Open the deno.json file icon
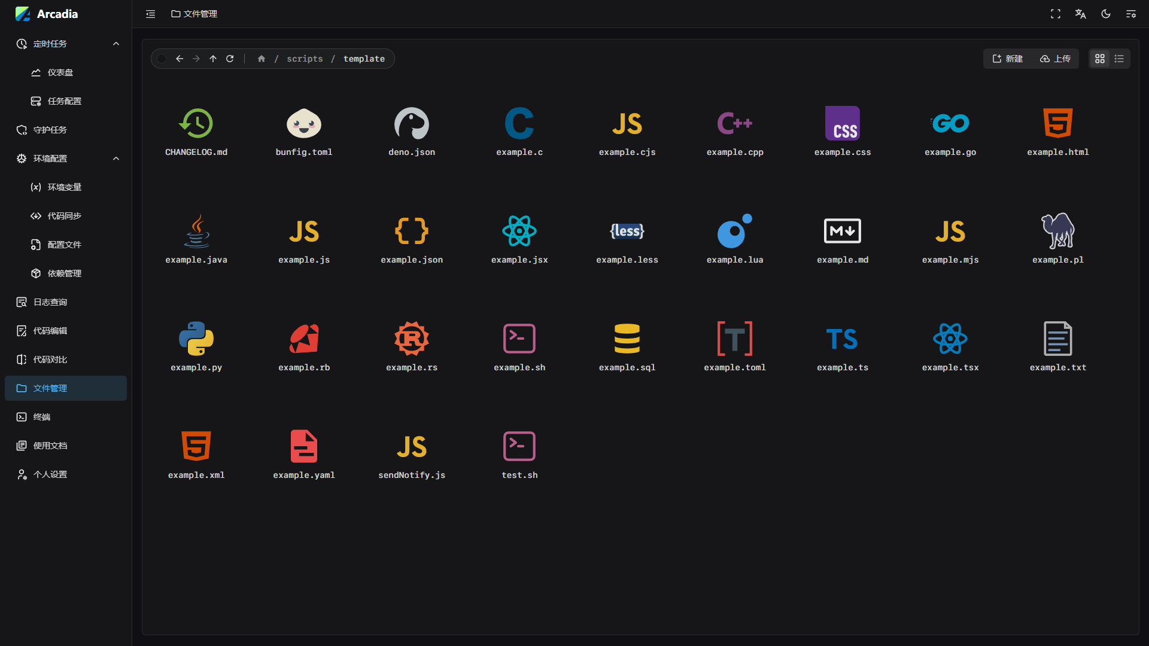The image size is (1149, 646). pos(412,123)
